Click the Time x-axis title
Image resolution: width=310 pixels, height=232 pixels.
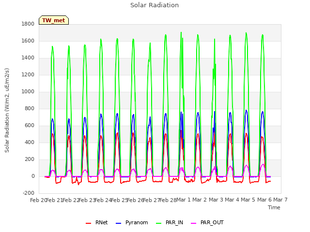point(274,207)
